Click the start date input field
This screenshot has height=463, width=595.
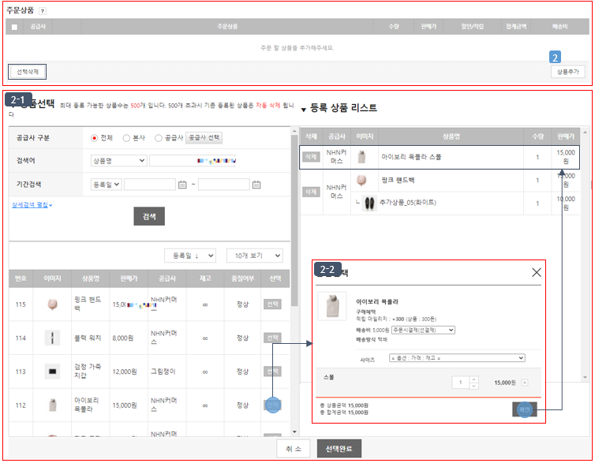pyautogui.click(x=150, y=185)
